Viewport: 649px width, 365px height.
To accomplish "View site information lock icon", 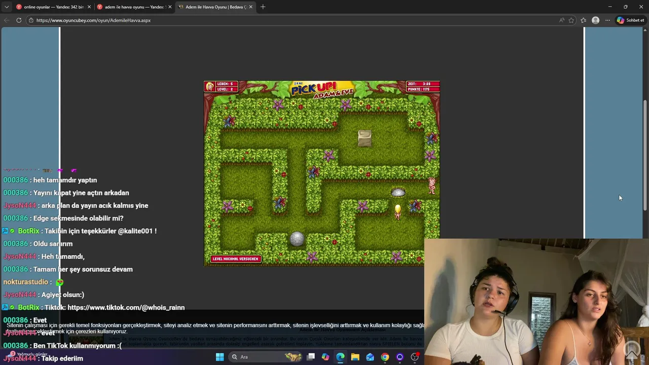I will point(31,20).
